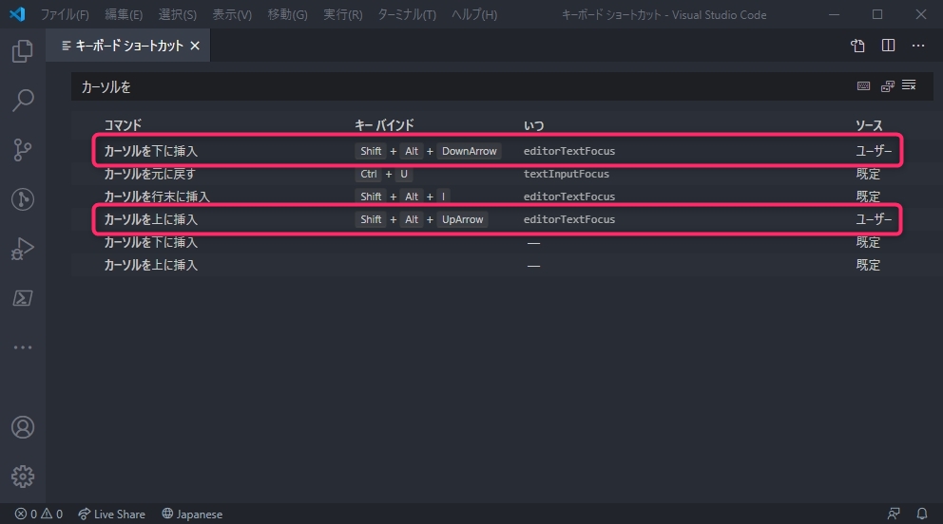Image resolution: width=943 pixels, height=524 pixels.
Task: Toggle Sort by Precedence button
Action: (x=887, y=86)
